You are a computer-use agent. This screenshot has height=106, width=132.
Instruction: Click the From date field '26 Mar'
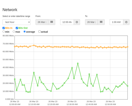(x=42, y=22)
